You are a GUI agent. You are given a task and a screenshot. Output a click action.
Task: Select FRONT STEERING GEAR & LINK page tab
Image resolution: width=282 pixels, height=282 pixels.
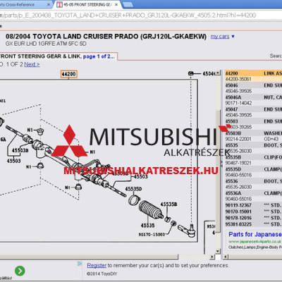(57, 56)
